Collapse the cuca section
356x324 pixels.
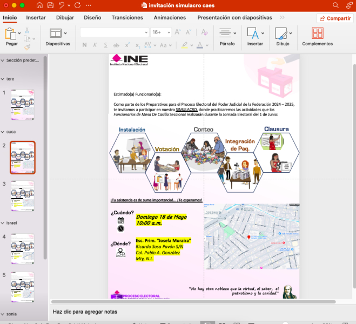point(3,132)
